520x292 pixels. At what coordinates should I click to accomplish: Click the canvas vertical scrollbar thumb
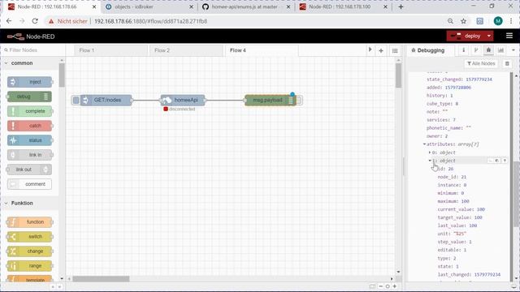click(x=398, y=75)
